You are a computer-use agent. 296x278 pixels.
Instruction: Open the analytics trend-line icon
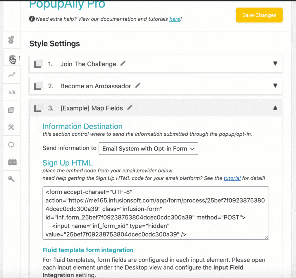tap(11, 75)
